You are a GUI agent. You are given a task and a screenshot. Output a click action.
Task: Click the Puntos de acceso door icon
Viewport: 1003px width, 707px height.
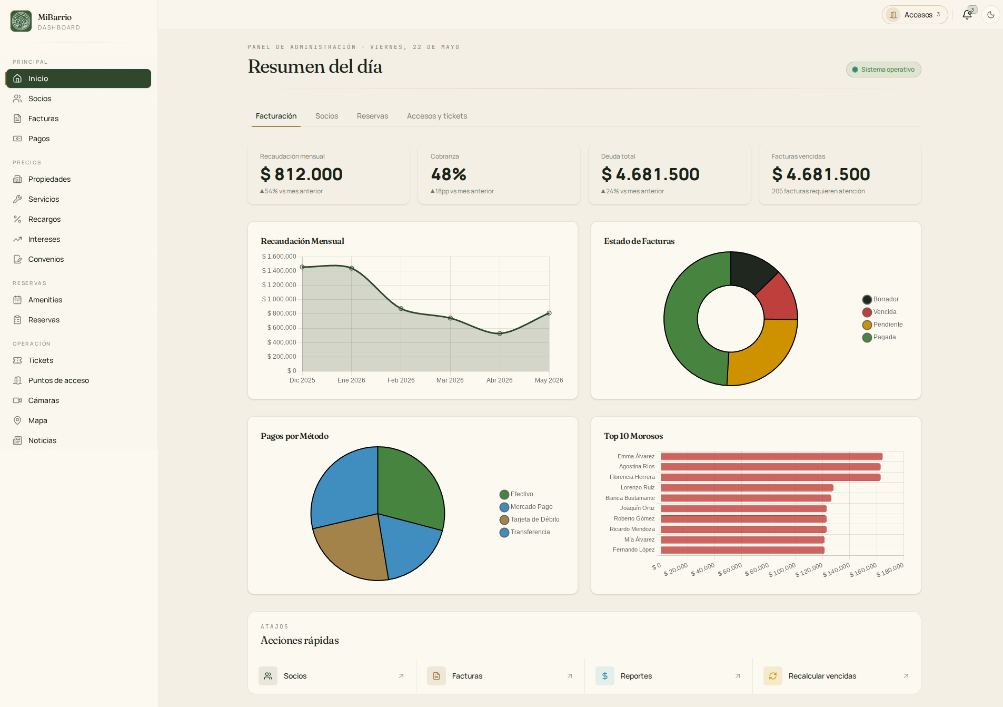(17, 380)
